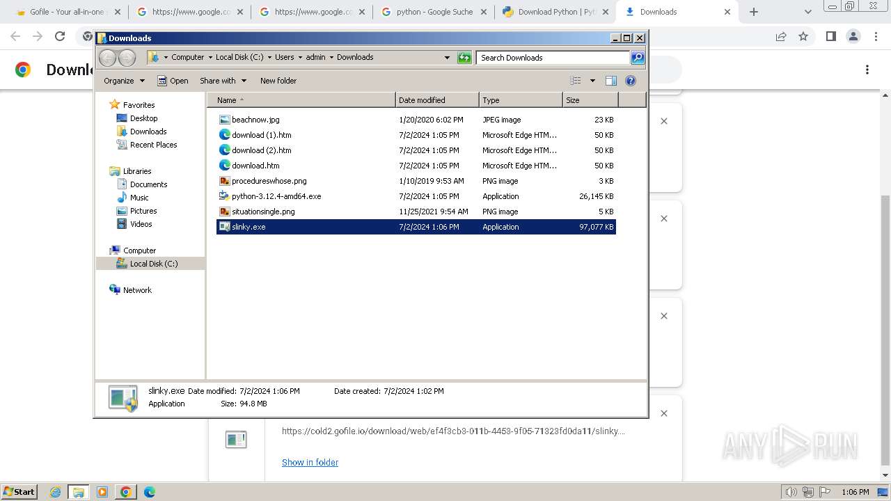
Task: Sort files by Size column
Action: pyautogui.click(x=590, y=100)
